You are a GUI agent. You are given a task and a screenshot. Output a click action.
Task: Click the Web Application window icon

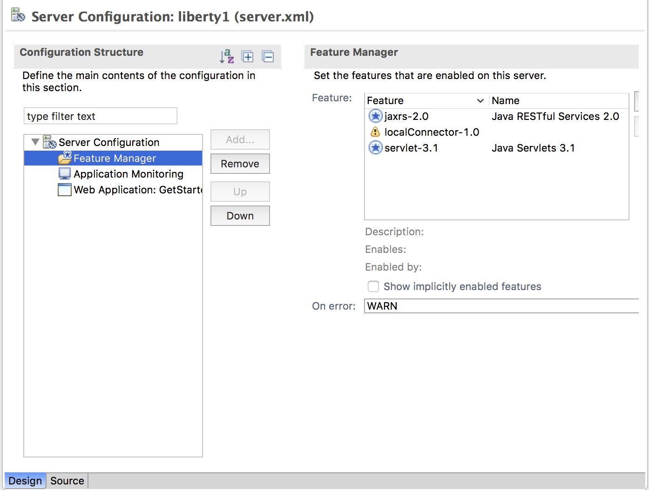coord(65,190)
